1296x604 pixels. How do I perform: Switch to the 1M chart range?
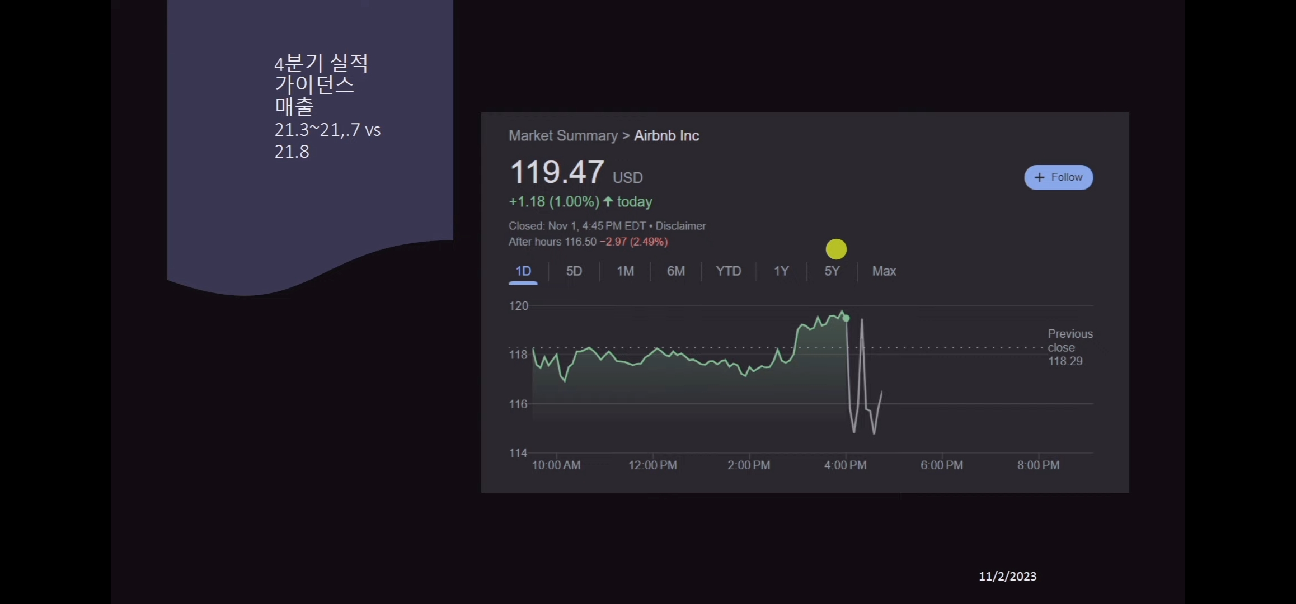[x=625, y=271]
